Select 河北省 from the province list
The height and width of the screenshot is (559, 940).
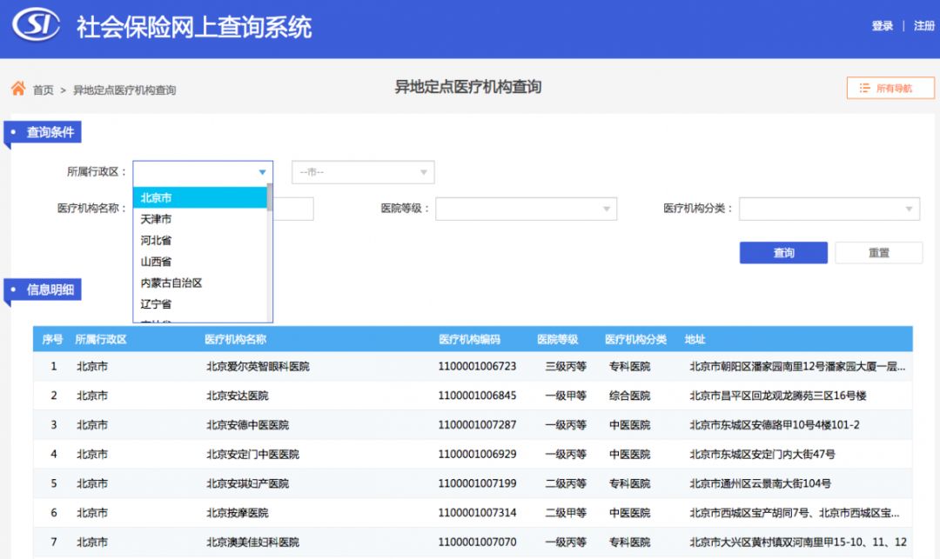click(x=157, y=240)
